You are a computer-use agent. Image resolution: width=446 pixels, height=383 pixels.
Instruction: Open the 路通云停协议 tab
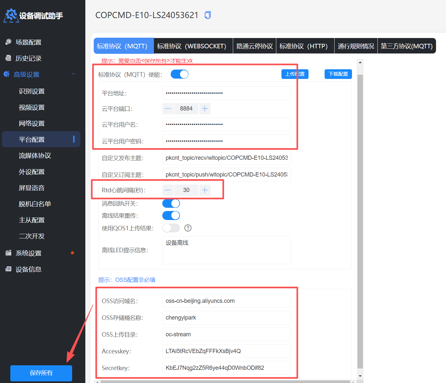[254, 46]
